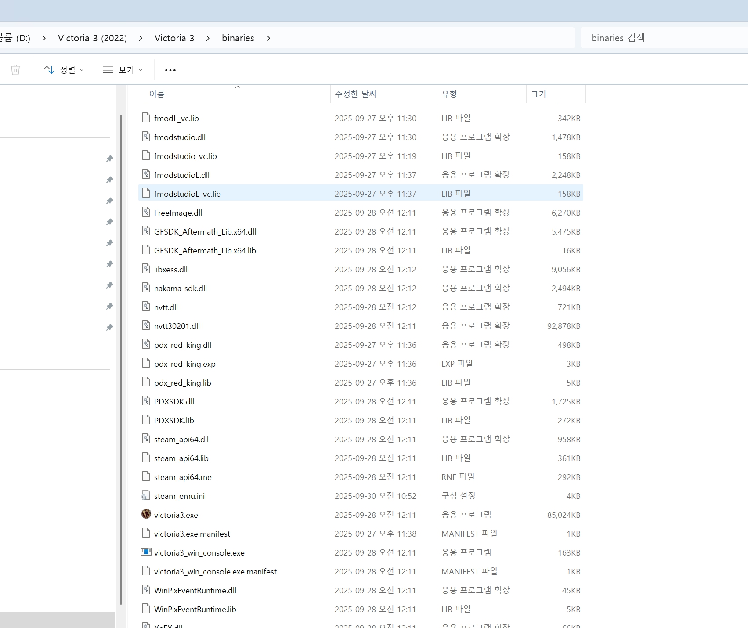Click size value 85,024KB
The width and height of the screenshot is (748, 628).
pos(564,515)
